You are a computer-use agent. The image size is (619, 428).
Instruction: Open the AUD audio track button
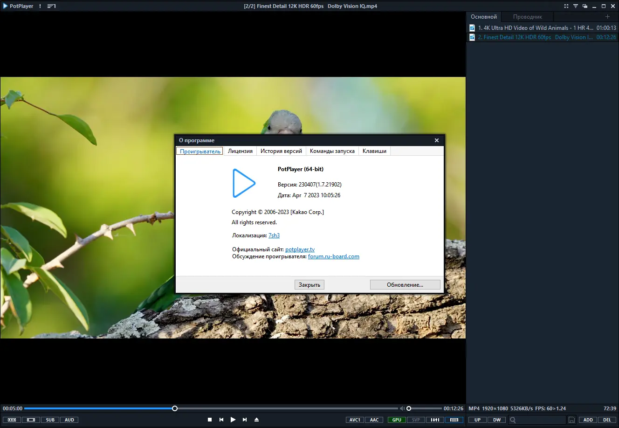69,420
